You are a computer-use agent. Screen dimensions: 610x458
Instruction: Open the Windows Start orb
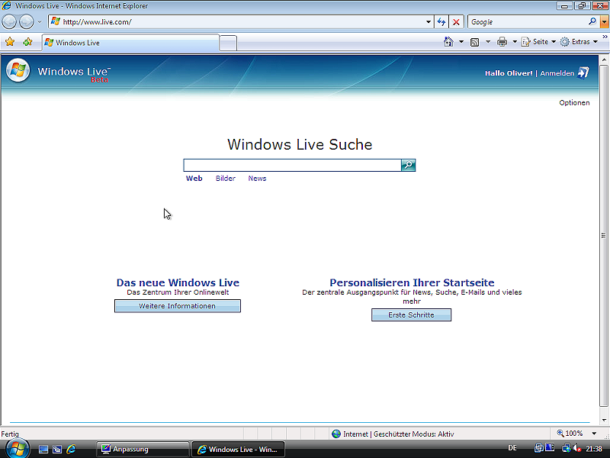17,448
